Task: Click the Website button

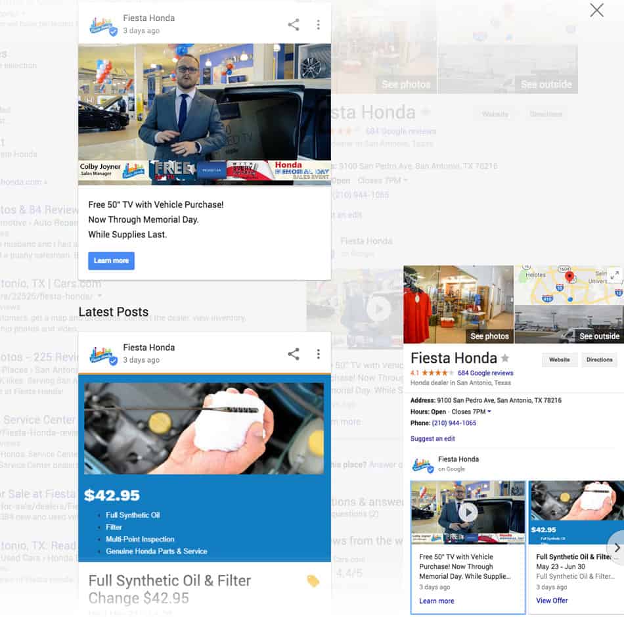Action: pos(559,359)
